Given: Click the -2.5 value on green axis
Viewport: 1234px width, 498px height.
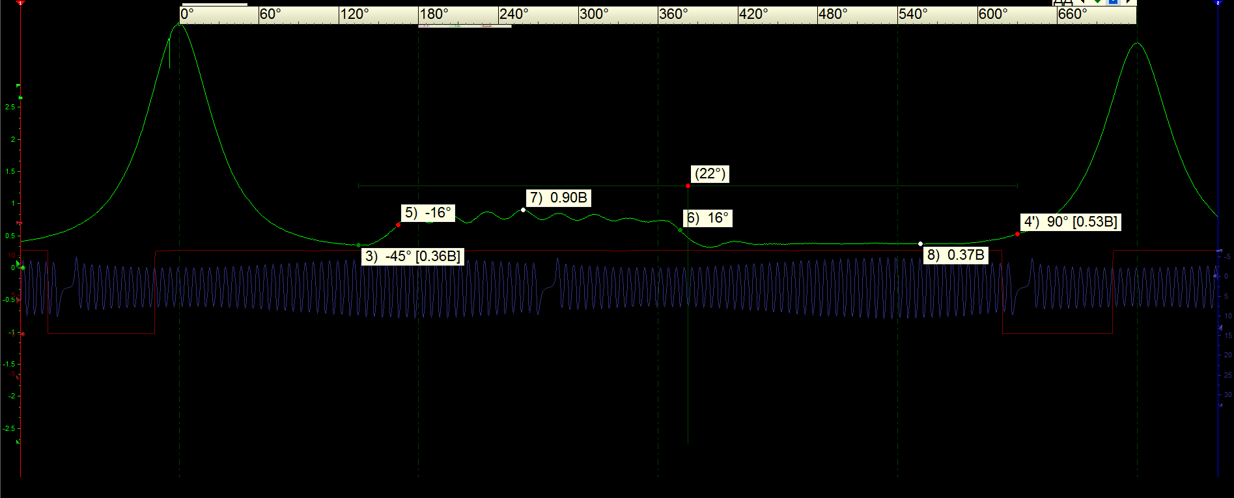Looking at the screenshot, I should 8,428.
